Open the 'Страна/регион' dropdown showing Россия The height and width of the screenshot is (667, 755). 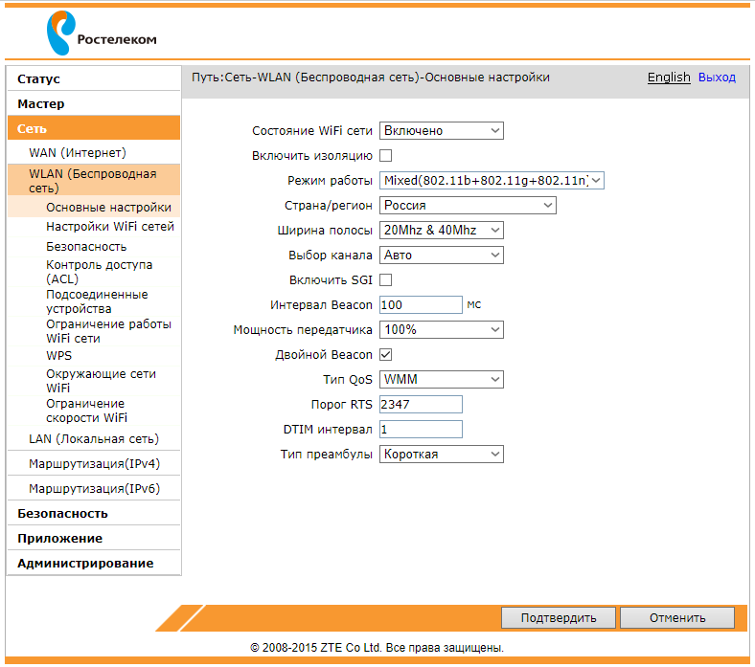[x=468, y=206]
